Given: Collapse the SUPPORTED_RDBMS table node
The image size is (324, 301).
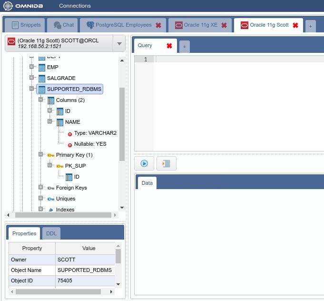Looking at the screenshot, I should pyautogui.click(x=32, y=89).
